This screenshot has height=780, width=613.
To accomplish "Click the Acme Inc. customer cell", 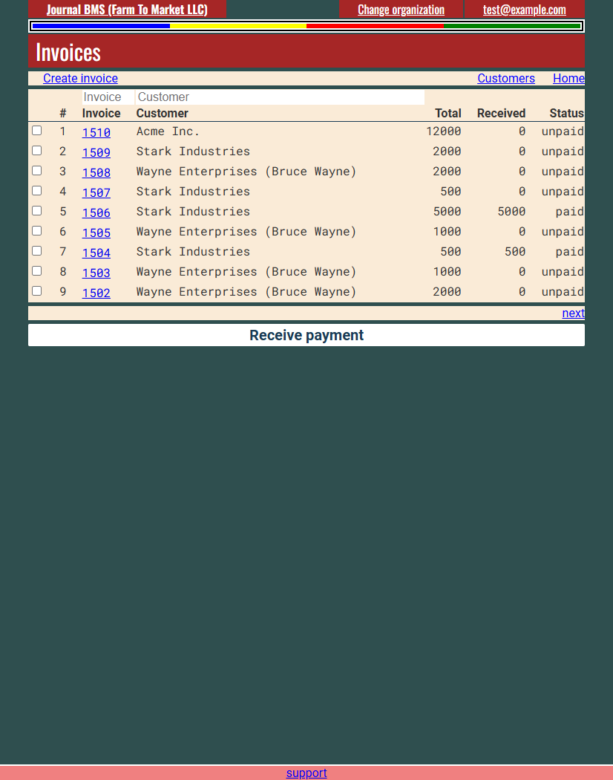I will click(x=168, y=131).
